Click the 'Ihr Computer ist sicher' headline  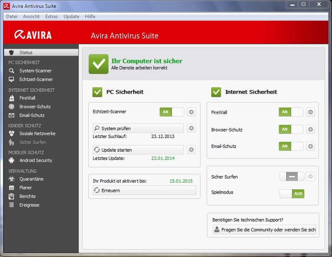[x=147, y=61]
